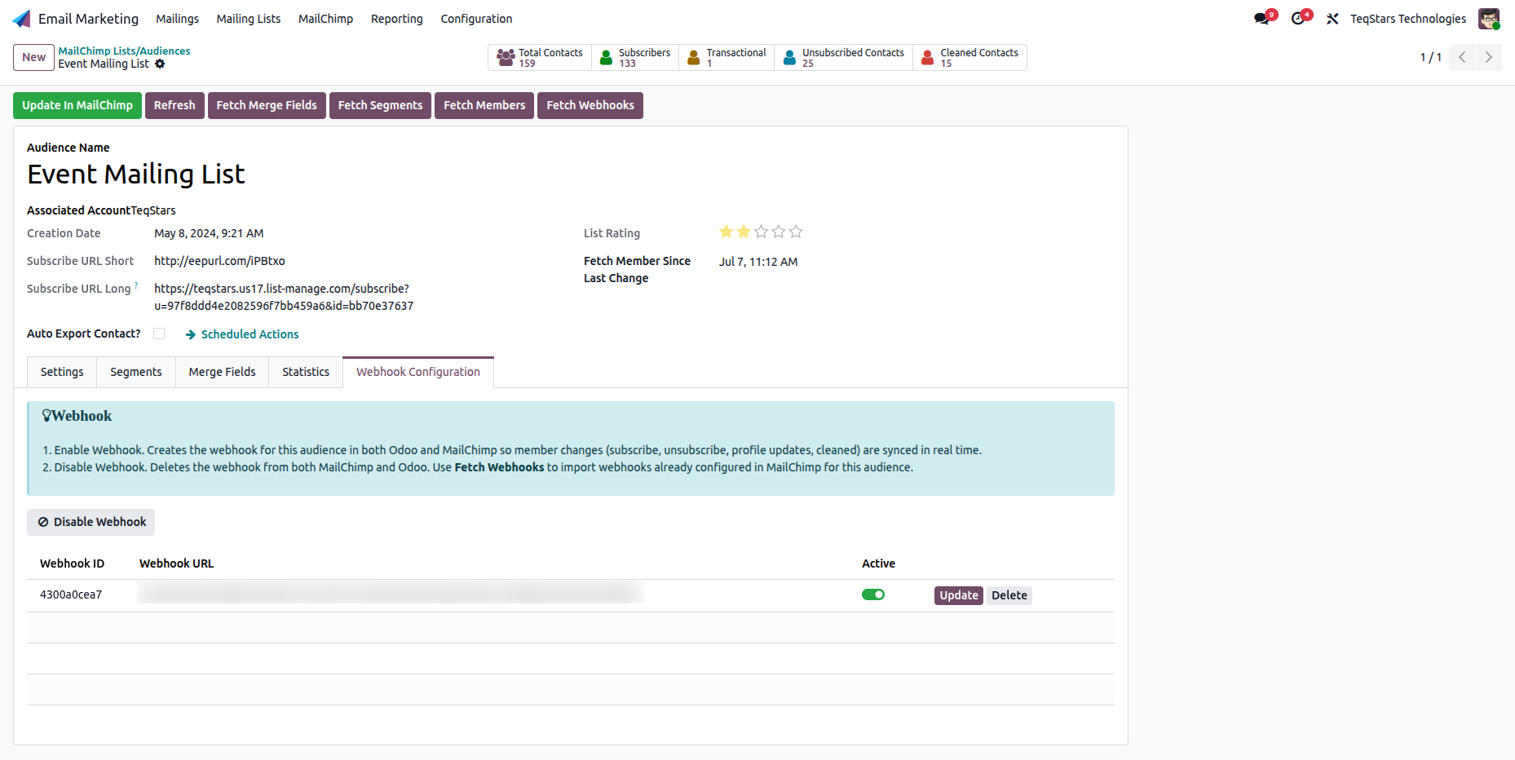The image size is (1515, 760).
Task: Open Total Contacts stat button
Action: (x=540, y=58)
